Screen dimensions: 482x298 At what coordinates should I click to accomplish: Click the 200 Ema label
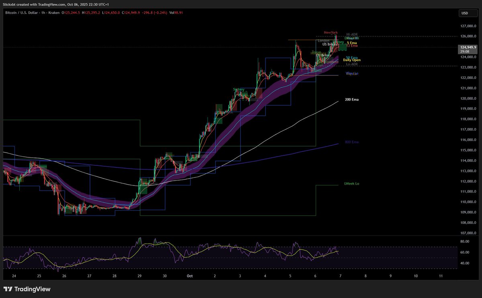pyautogui.click(x=352, y=99)
